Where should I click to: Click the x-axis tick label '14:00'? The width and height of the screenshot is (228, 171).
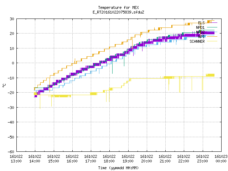(x=35, y=161)
